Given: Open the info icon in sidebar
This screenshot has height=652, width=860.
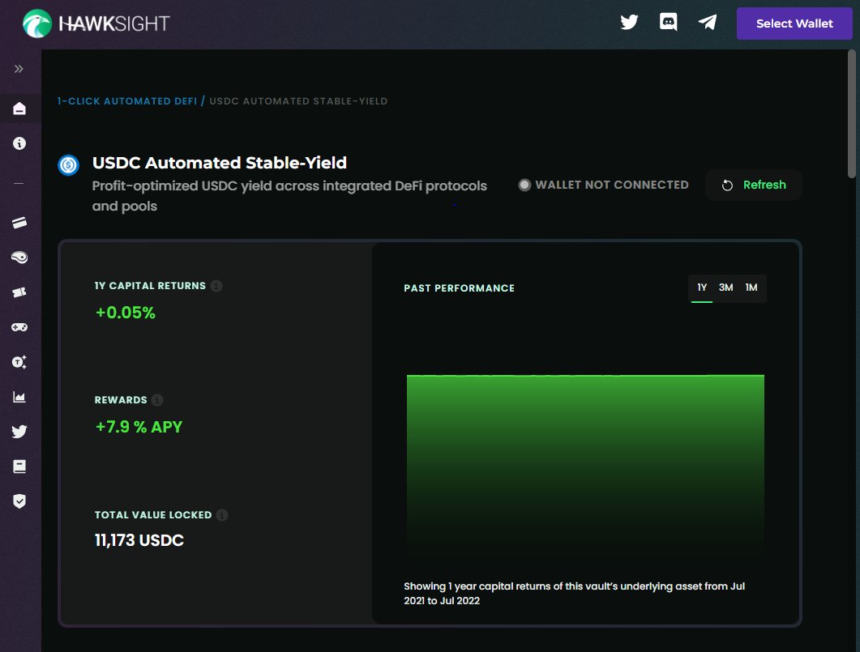Looking at the screenshot, I should tap(19, 143).
